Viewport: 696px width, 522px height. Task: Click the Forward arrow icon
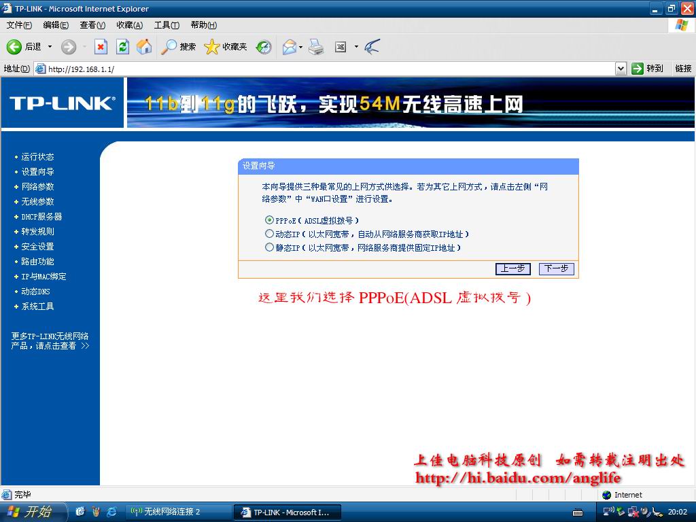point(69,47)
